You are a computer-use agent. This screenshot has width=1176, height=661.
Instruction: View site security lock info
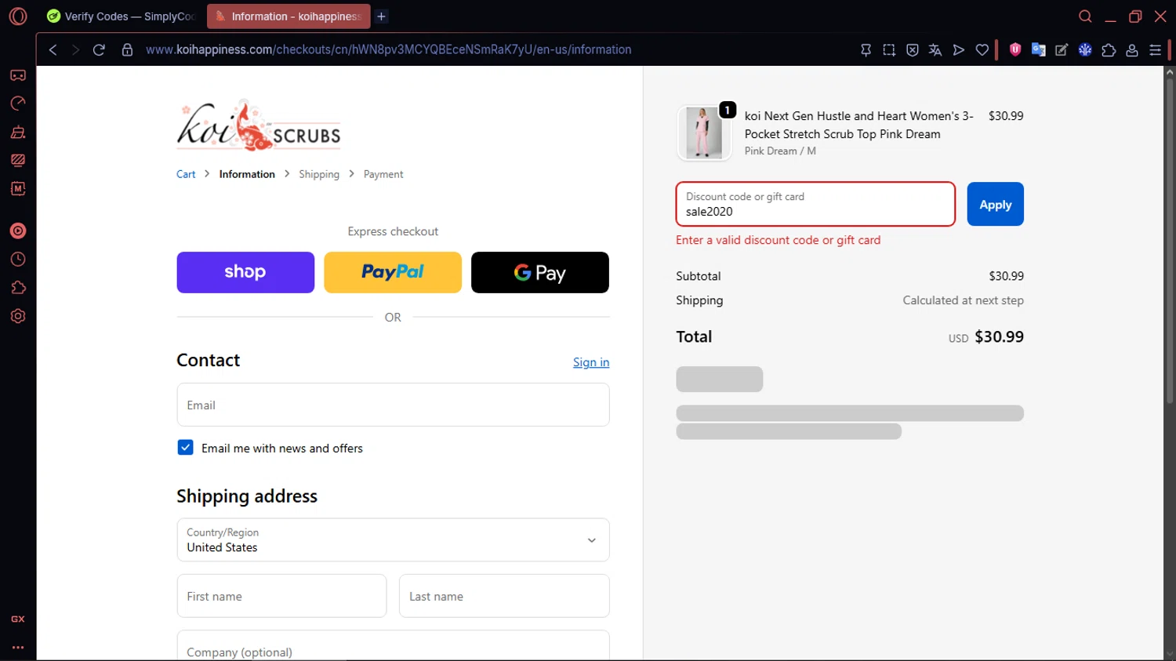click(127, 49)
